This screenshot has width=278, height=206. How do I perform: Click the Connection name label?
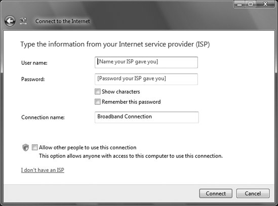pyautogui.click(x=43, y=117)
